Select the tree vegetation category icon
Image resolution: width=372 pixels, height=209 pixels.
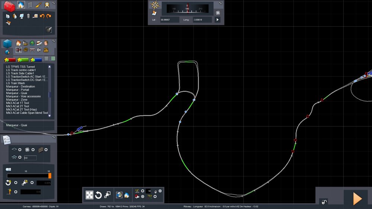tap(32, 43)
